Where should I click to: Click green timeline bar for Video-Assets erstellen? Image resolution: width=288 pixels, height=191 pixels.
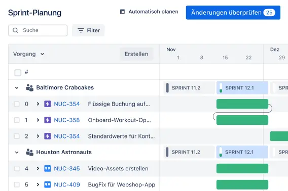(242, 168)
